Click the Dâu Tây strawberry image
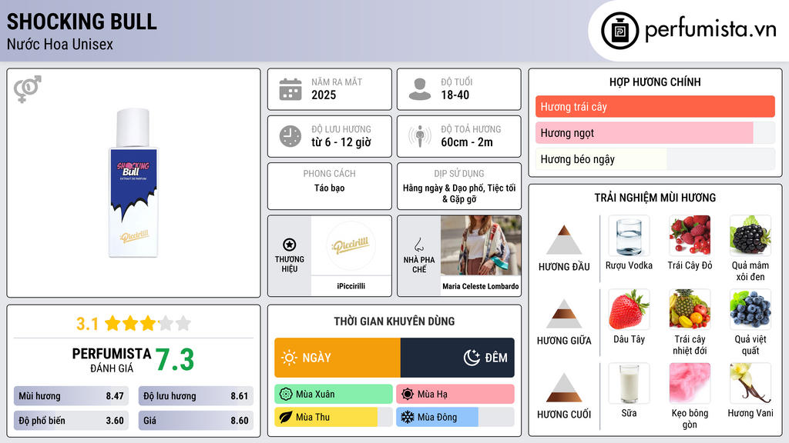The image size is (789, 443). click(629, 310)
